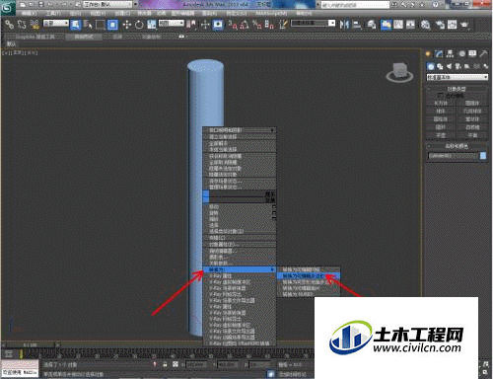493x379 pixels.
Task: Select the Select and Rotate tool
Action: [x=139, y=25]
